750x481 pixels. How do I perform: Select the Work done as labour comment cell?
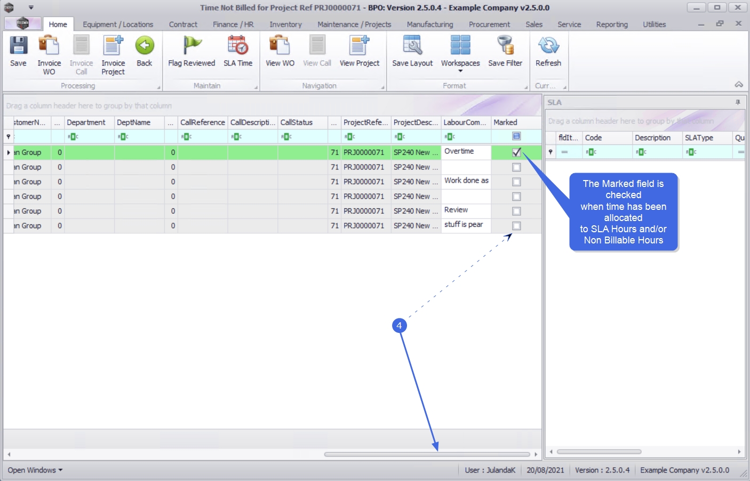[x=466, y=182]
